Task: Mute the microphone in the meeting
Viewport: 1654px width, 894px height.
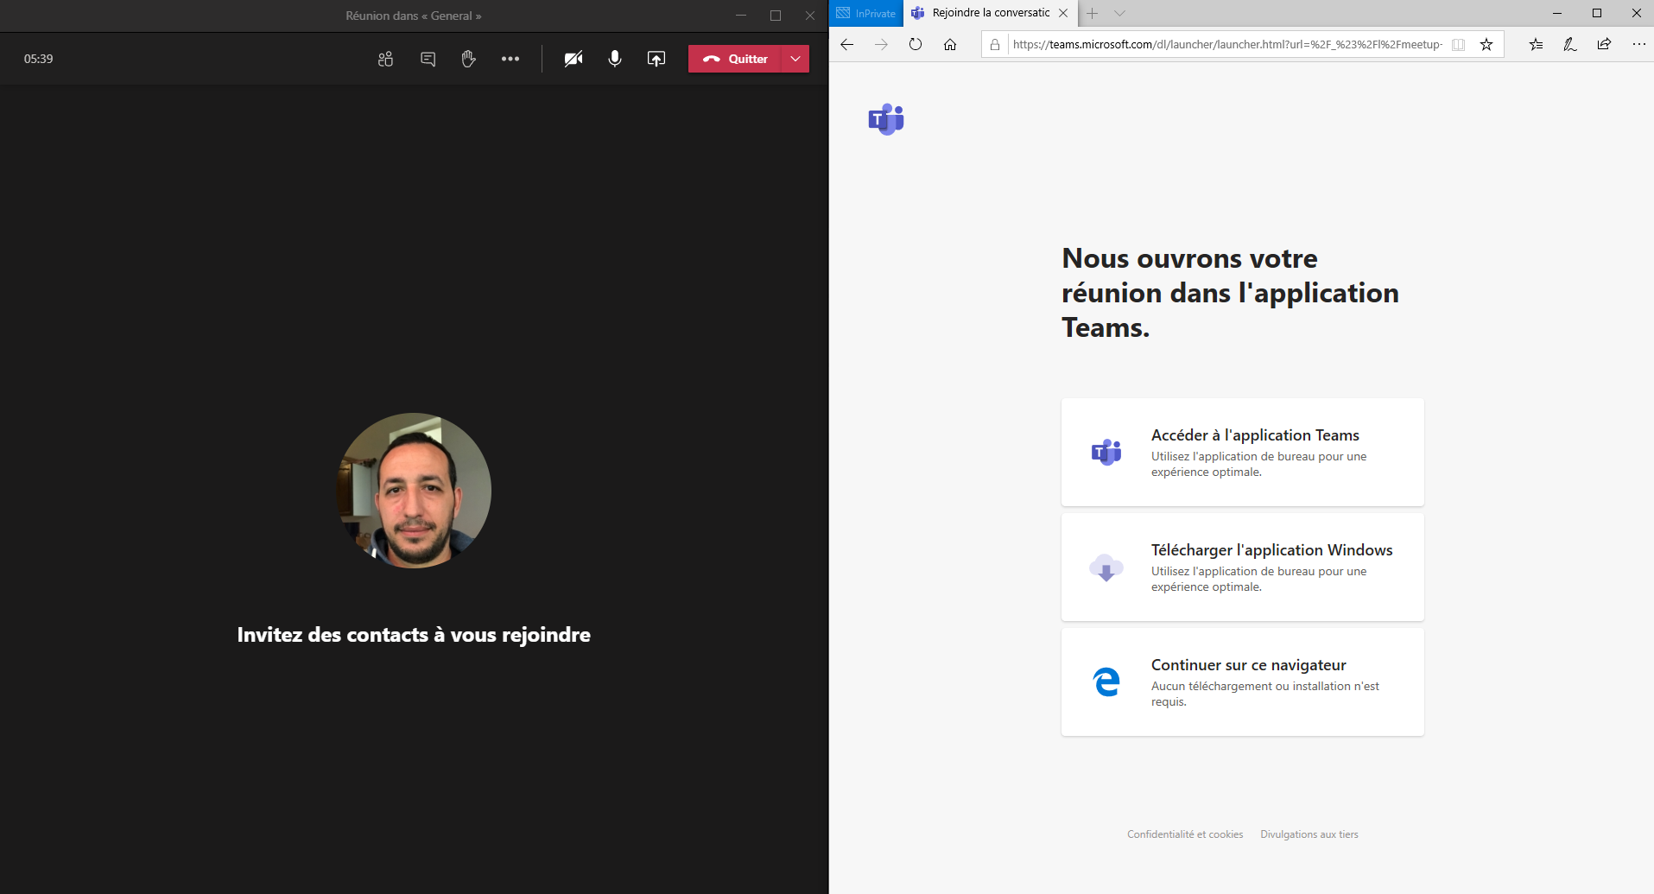Action: click(x=615, y=59)
